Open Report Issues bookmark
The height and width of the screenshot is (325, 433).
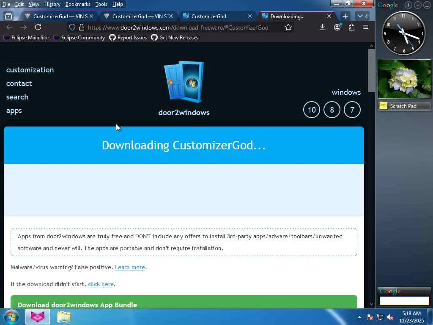pos(128,38)
